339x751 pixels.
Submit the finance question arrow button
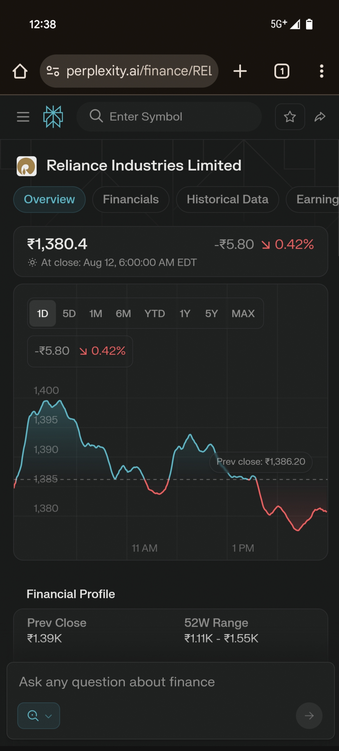[x=309, y=716]
